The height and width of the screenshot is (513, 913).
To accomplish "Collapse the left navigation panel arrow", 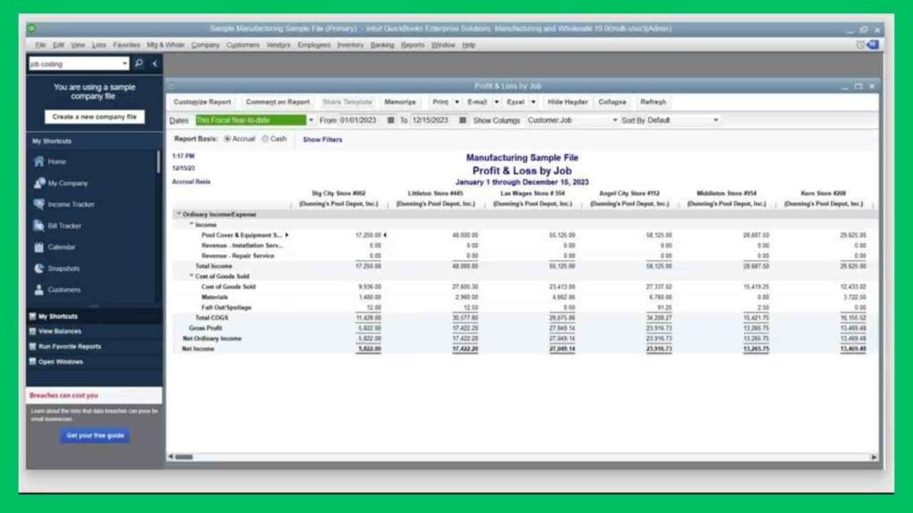I will pos(153,64).
